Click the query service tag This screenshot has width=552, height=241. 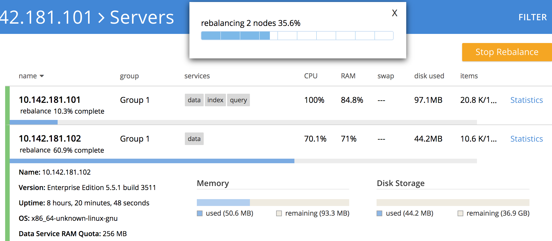tap(238, 100)
